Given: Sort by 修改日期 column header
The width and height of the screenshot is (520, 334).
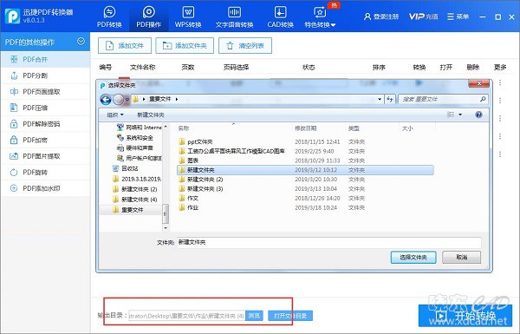Looking at the screenshot, I should [x=305, y=128].
